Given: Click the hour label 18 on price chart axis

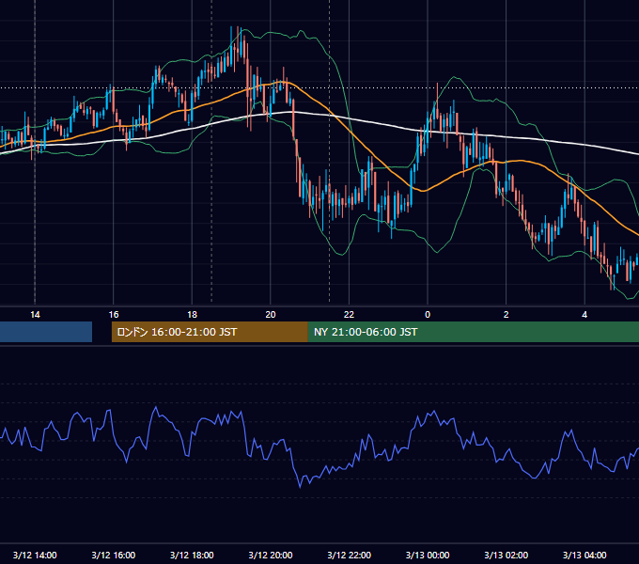Looking at the screenshot, I should point(192,315).
